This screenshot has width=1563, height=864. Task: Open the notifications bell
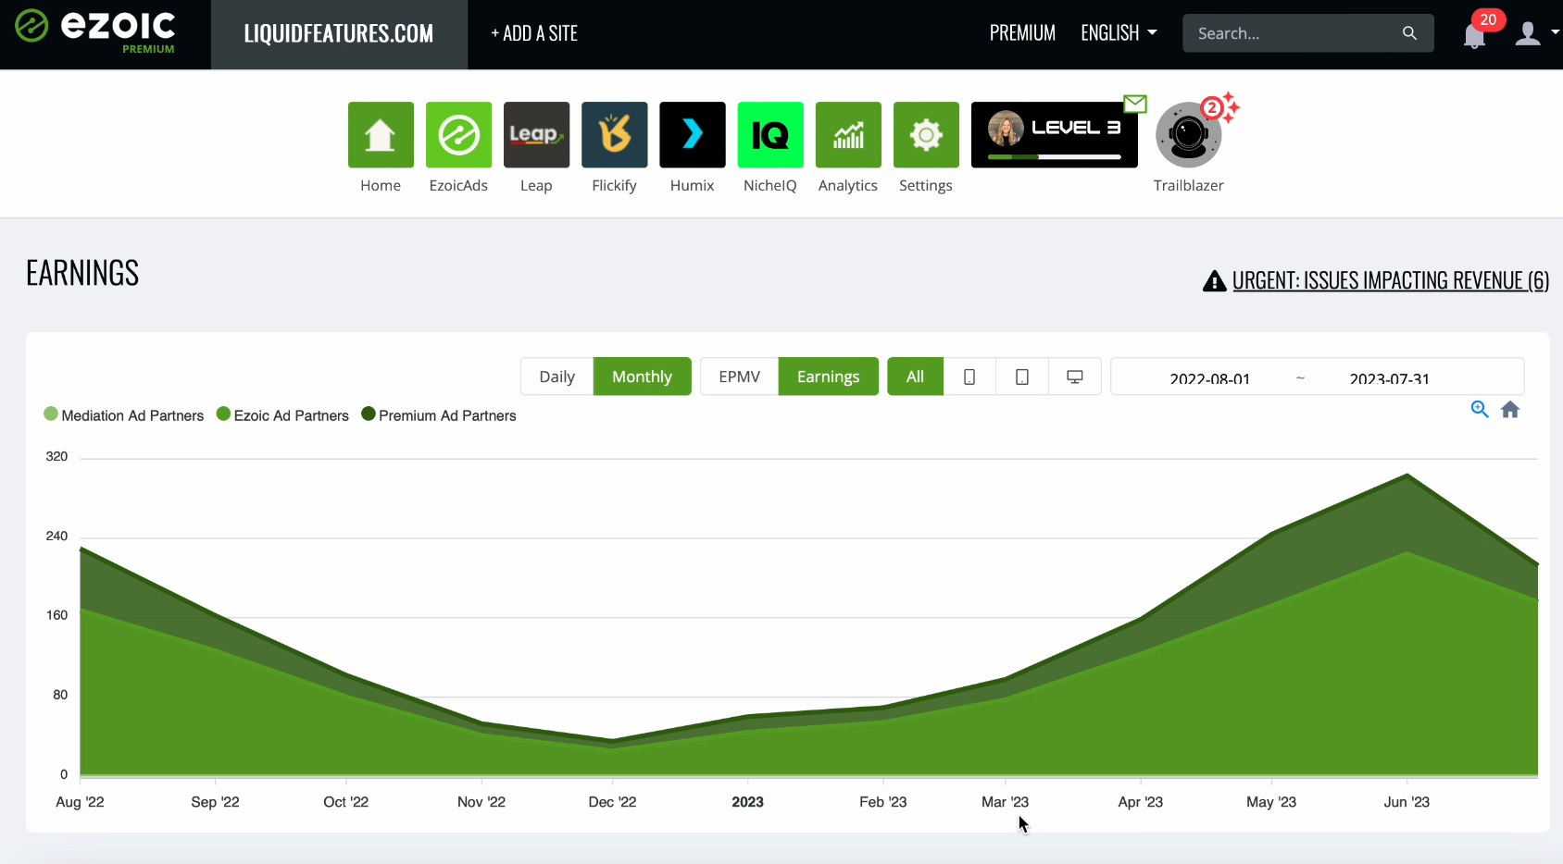(x=1474, y=37)
